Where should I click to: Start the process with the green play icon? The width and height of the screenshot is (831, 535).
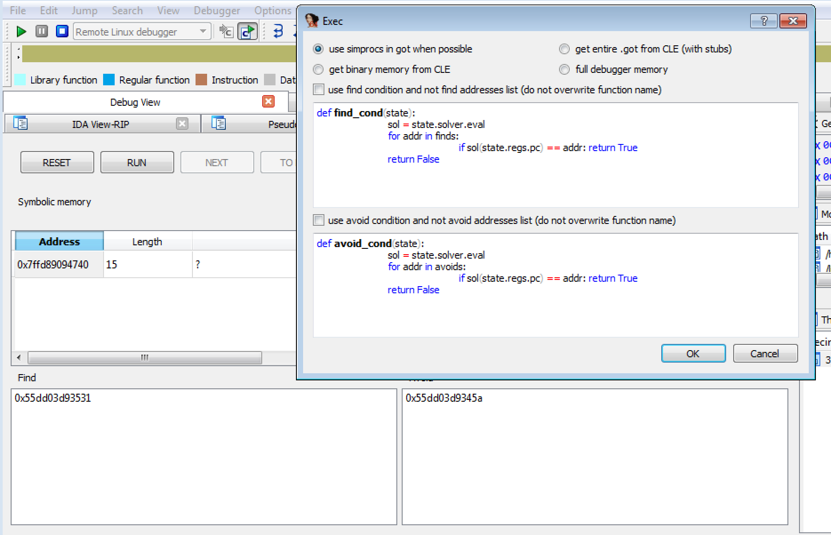tap(21, 32)
